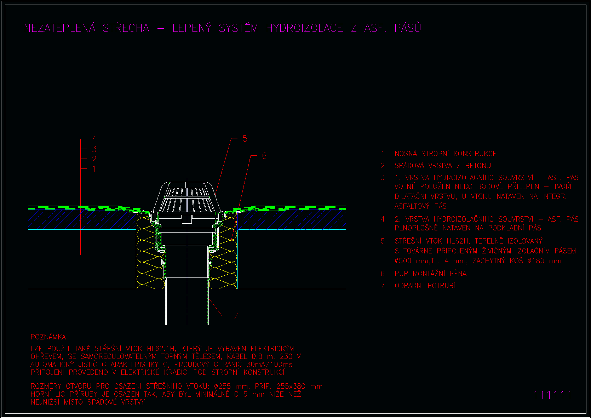Click note line PŘIPOJENÍ PROVEDENO V ELEKTRICKÉ KRABICI
This screenshot has width=591, height=418.
157,372
